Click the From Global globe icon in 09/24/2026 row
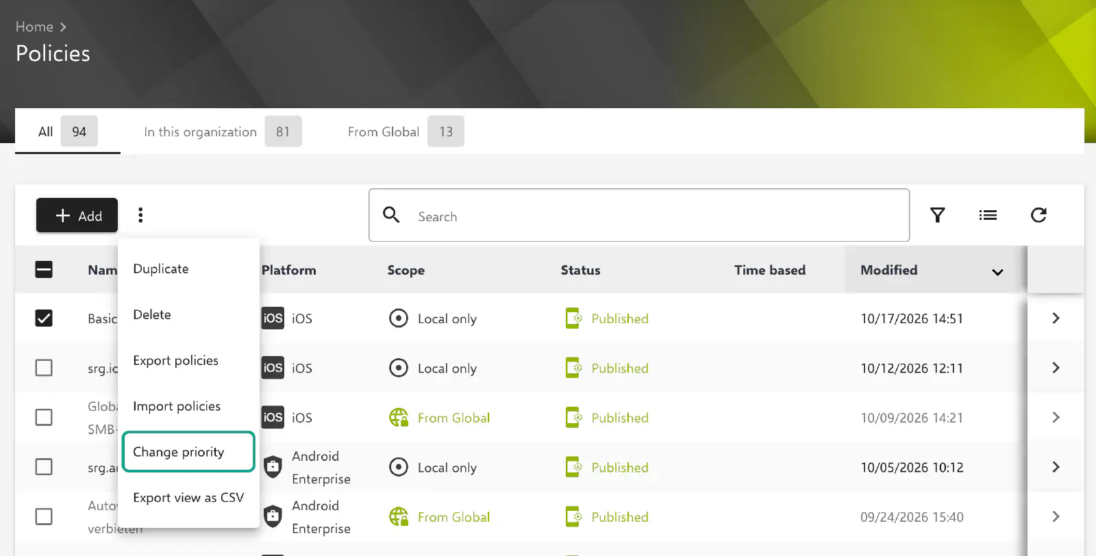This screenshot has height=556, width=1096. click(399, 516)
